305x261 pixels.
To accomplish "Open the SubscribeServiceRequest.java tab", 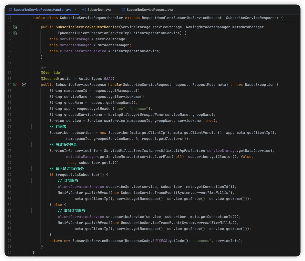I will click(x=149, y=10).
